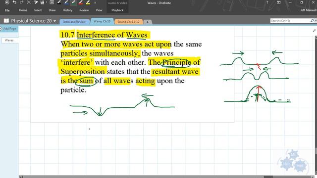
Task: Click the Audio & Video contextual tab label
Action: (x=117, y=3)
